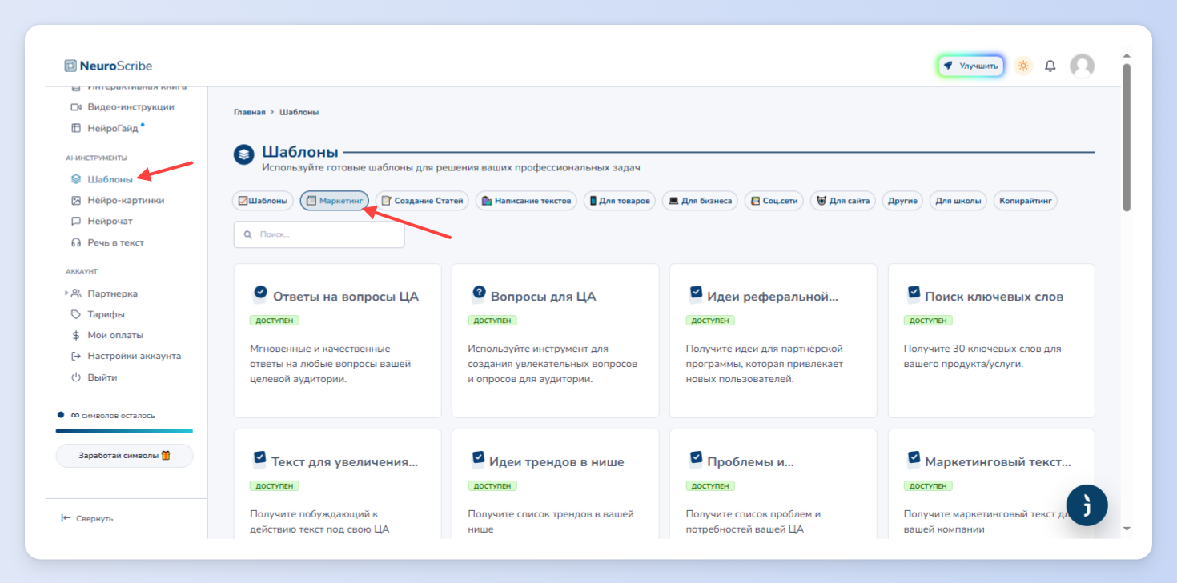The height and width of the screenshot is (583, 1177).
Task: Open Идеи реферальной template card
Action: pos(773,341)
